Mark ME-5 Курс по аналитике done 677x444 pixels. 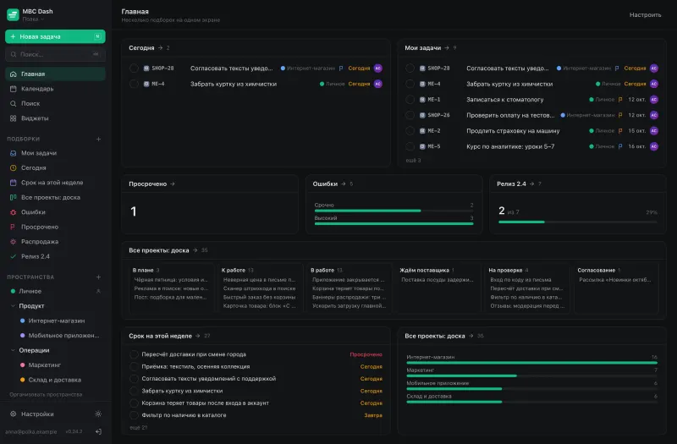click(410, 146)
